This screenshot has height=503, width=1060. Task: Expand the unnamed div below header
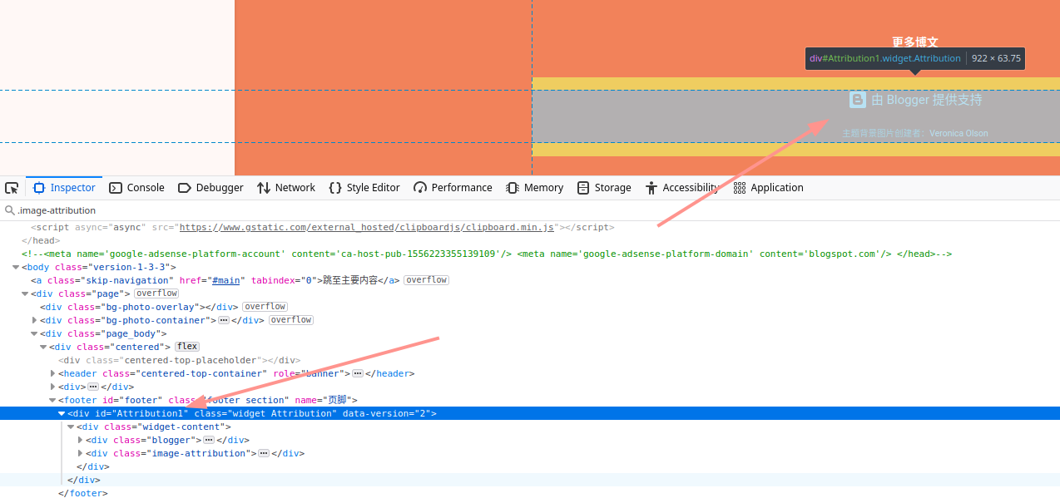click(x=52, y=387)
